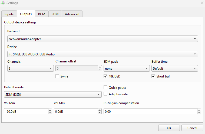Expand the Device dropdown list
Viewport: 205px width, 134px height.
pyautogui.click(x=102, y=54)
